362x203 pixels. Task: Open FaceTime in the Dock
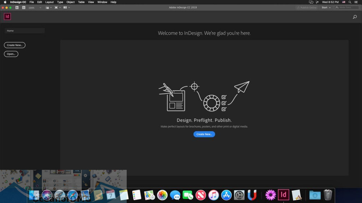coord(188,195)
